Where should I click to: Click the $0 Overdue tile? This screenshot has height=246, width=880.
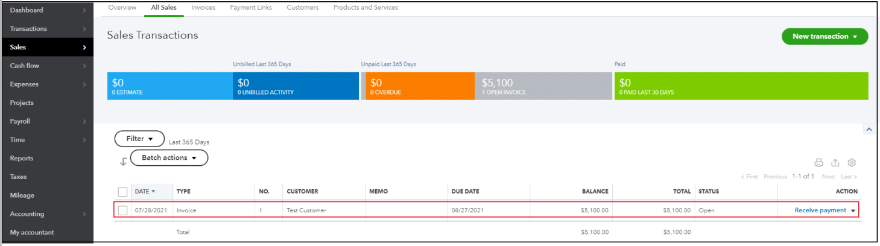tap(420, 86)
